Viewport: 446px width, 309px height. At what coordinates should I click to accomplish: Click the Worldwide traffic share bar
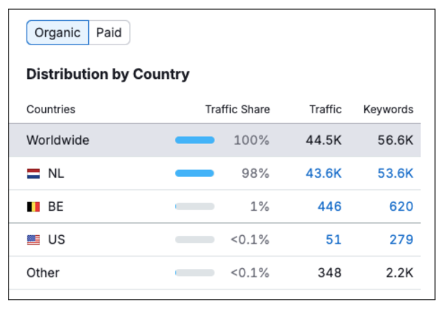click(x=194, y=141)
